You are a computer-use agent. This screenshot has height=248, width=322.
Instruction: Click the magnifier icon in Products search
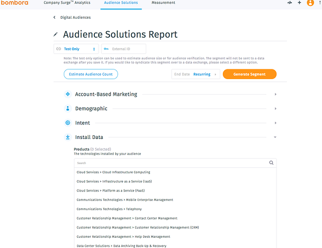click(271, 163)
